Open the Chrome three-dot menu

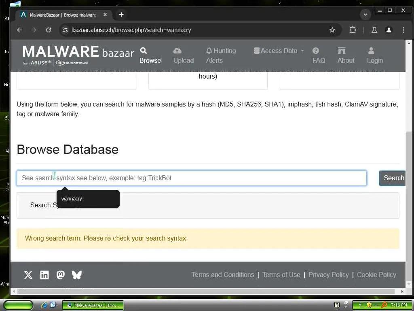pyautogui.click(x=403, y=30)
